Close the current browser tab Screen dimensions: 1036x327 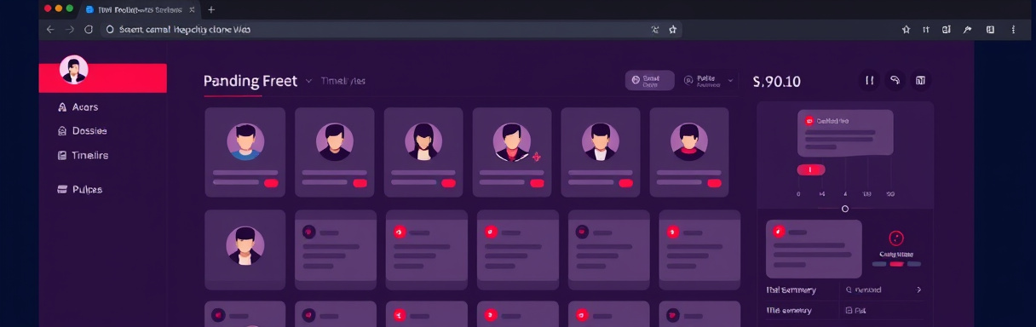tap(193, 9)
